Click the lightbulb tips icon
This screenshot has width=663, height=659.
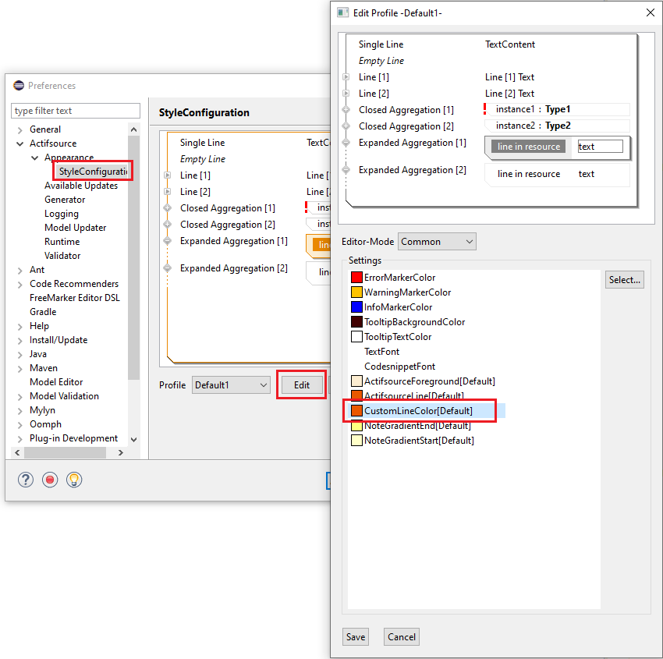73,480
